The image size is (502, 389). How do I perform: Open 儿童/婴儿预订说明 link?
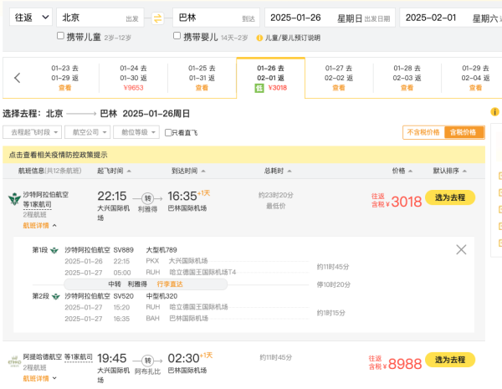click(293, 38)
